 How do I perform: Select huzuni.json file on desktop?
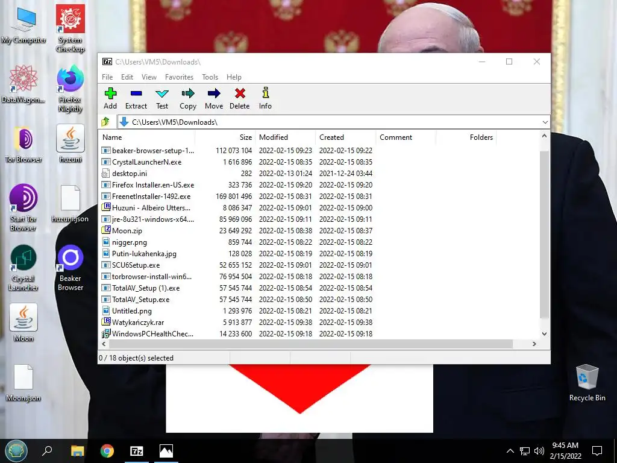coord(70,204)
